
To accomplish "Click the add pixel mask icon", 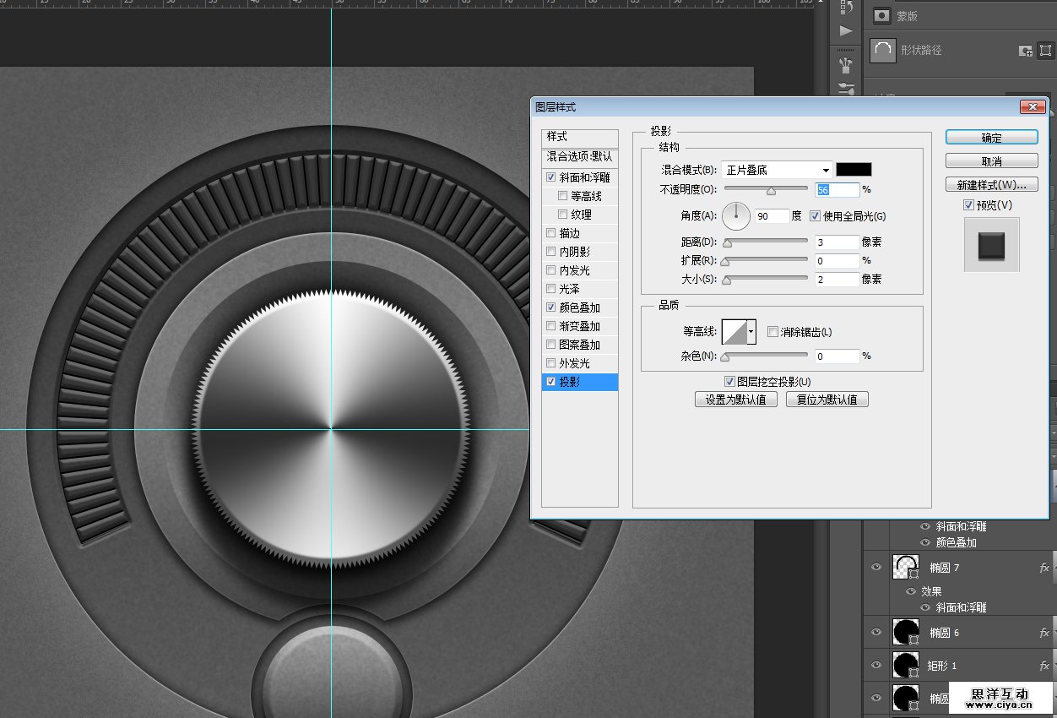I will point(1026,51).
